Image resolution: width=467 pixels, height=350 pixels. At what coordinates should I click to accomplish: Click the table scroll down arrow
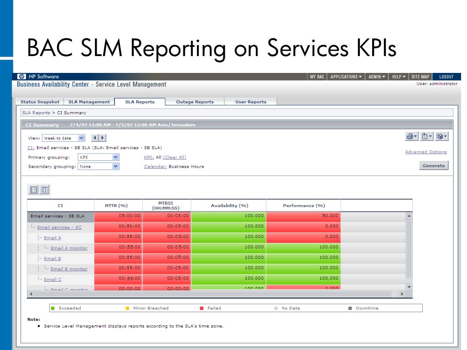tap(409, 287)
